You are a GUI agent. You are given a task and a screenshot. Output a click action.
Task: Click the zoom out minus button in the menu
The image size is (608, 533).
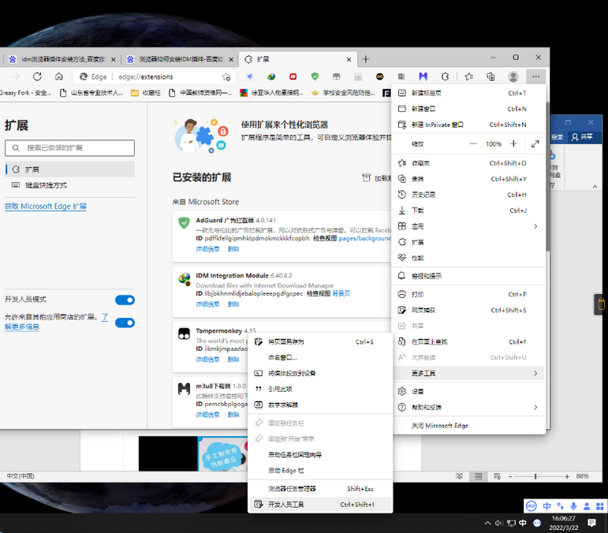473,144
